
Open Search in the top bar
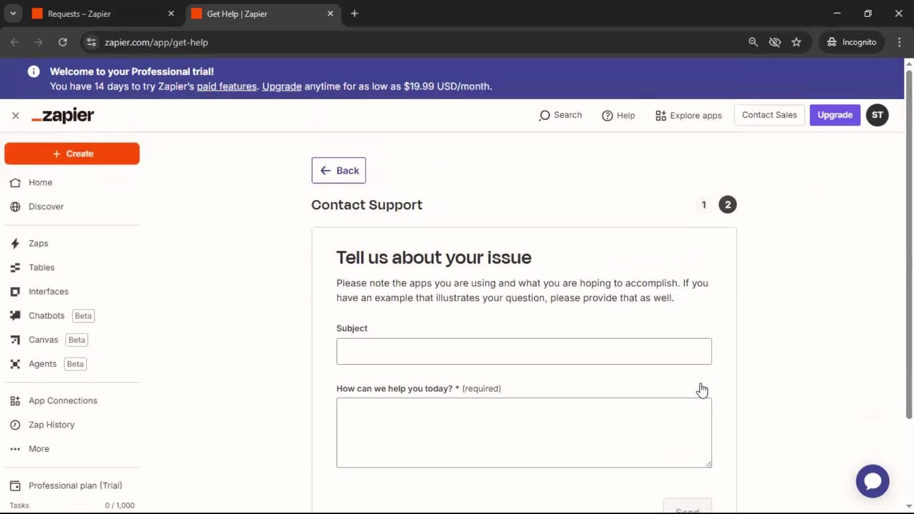[560, 115]
